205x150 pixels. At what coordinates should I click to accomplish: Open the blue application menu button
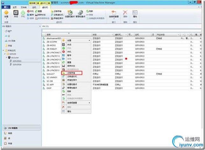[6, 7]
